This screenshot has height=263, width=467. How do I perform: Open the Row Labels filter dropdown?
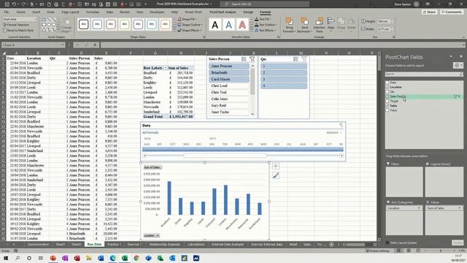click(166, 68)
